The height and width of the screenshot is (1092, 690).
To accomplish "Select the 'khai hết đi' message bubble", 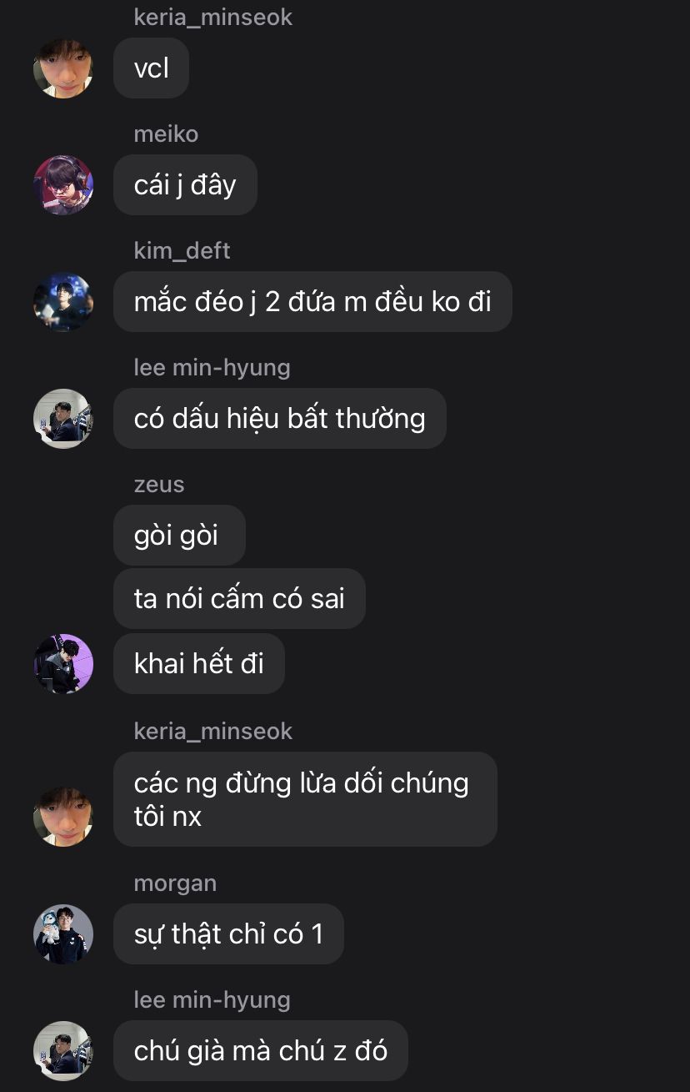I will pyautogui.click(x=199, y=663).
